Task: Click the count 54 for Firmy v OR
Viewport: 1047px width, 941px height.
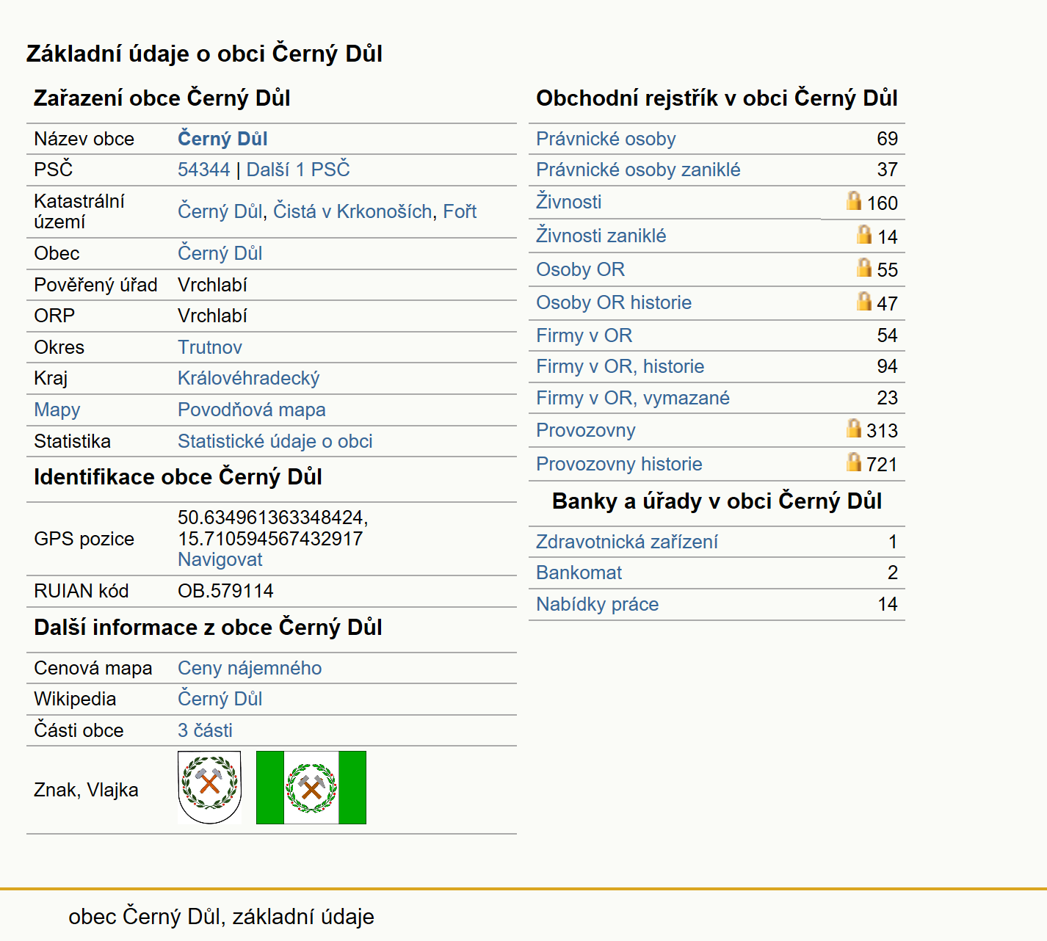Action: [x=887, y=335]
